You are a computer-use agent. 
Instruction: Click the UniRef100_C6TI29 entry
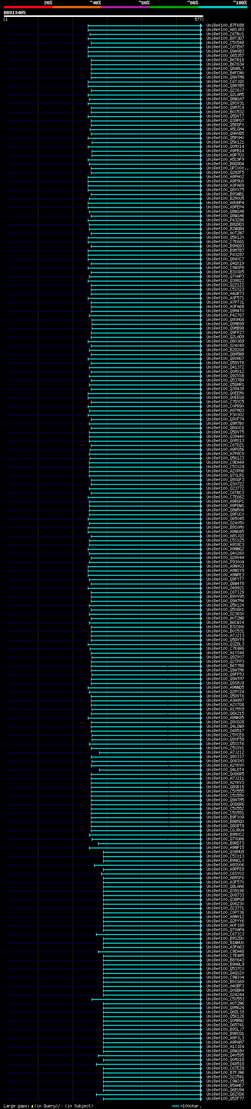[225, 592]
